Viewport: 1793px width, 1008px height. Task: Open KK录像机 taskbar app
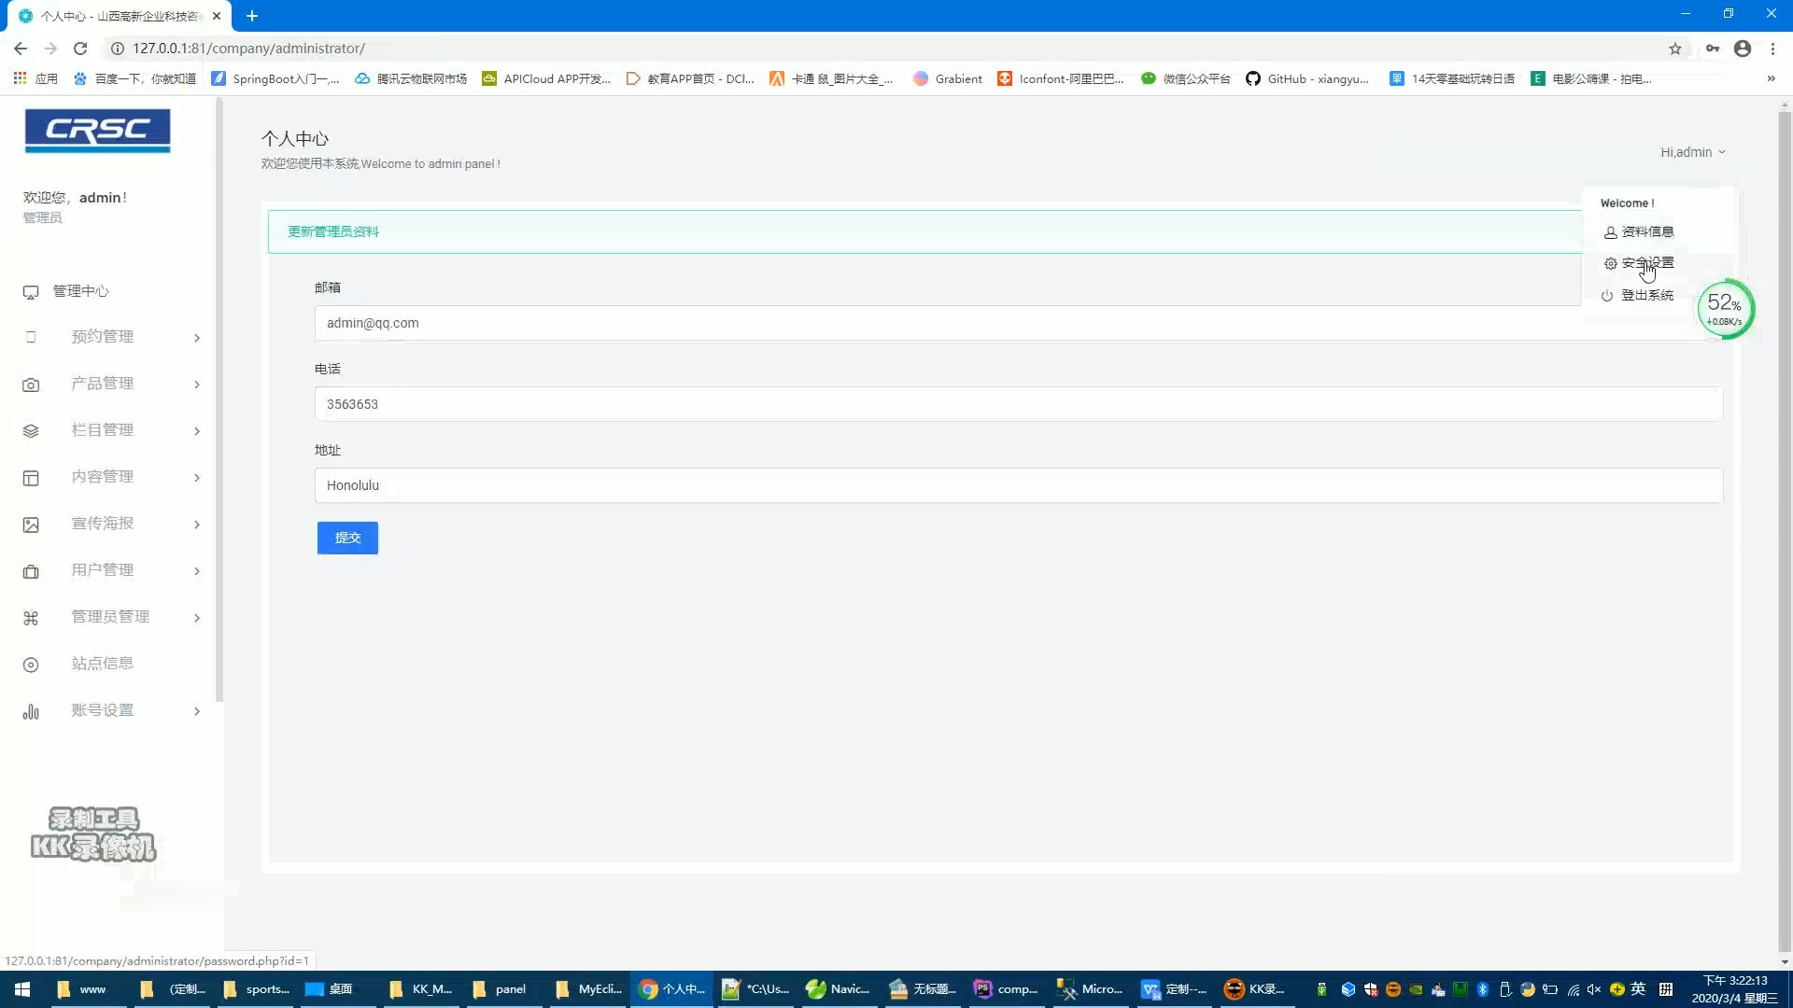[1254, 989]
